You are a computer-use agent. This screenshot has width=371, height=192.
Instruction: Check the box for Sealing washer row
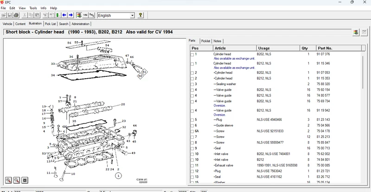tap(192, 84)
